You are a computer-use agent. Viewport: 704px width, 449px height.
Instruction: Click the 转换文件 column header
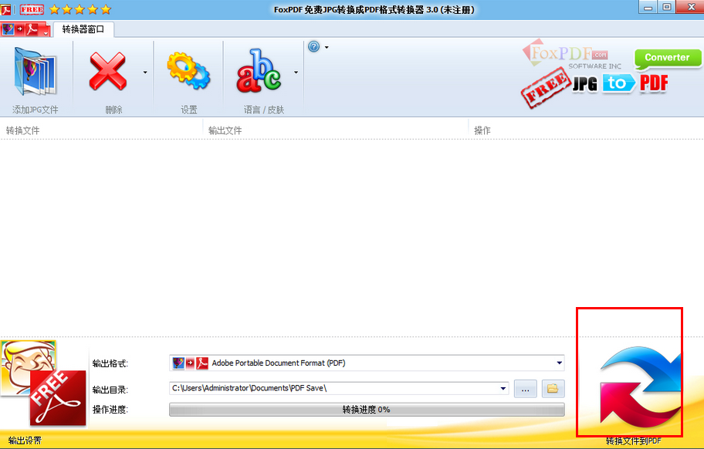23,130
